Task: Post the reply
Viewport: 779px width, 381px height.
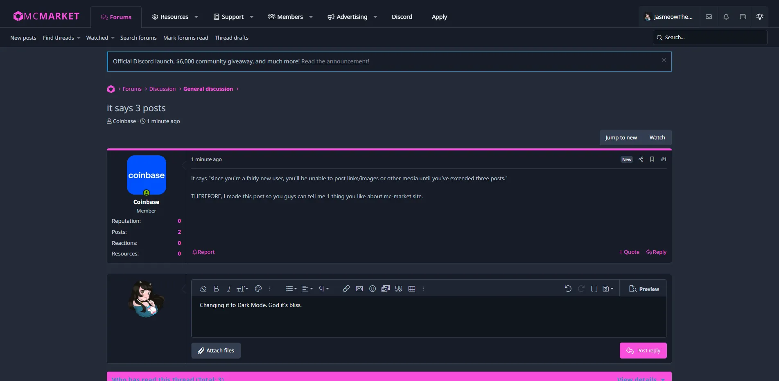Action: click(643, 351)
